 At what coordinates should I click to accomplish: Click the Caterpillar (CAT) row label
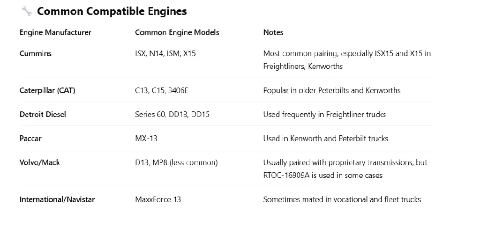(47, 90)
